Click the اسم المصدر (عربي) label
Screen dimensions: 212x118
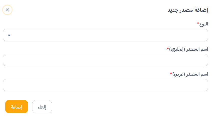click(190, 74)
